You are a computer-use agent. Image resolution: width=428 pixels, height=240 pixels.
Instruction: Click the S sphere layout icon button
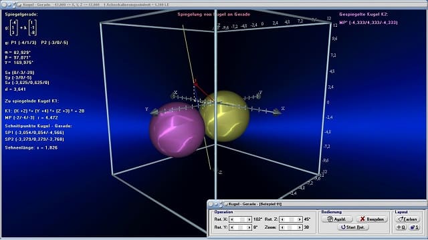415,227
